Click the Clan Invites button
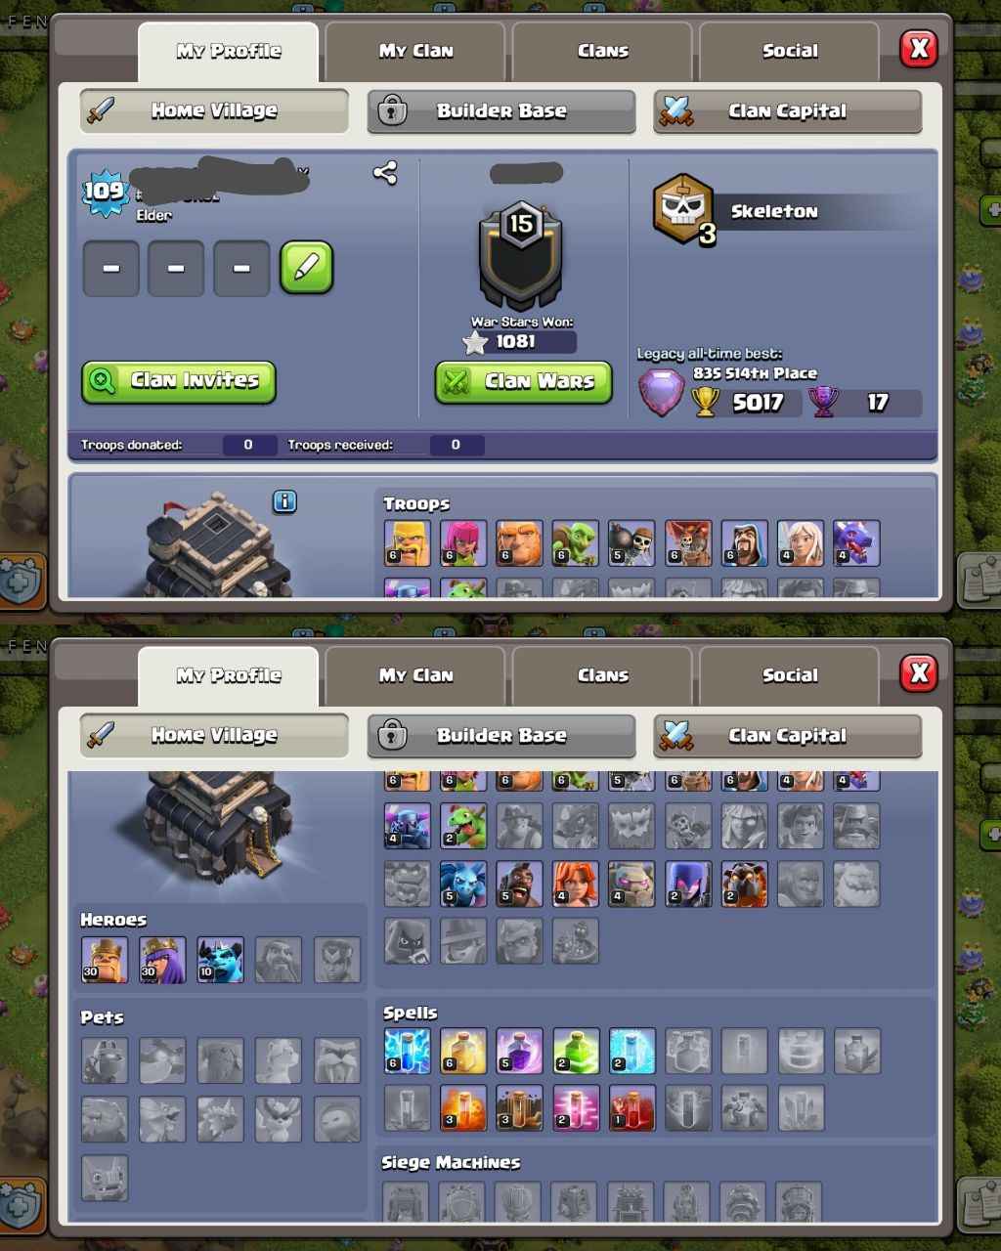Viewport: 1001px width, 1251px height. pyautogui.click(x=179, y=381)
